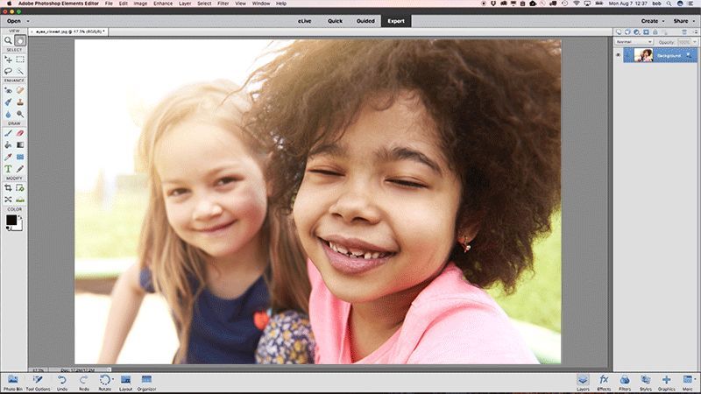Click the foreground color swatch

point(9,220)
